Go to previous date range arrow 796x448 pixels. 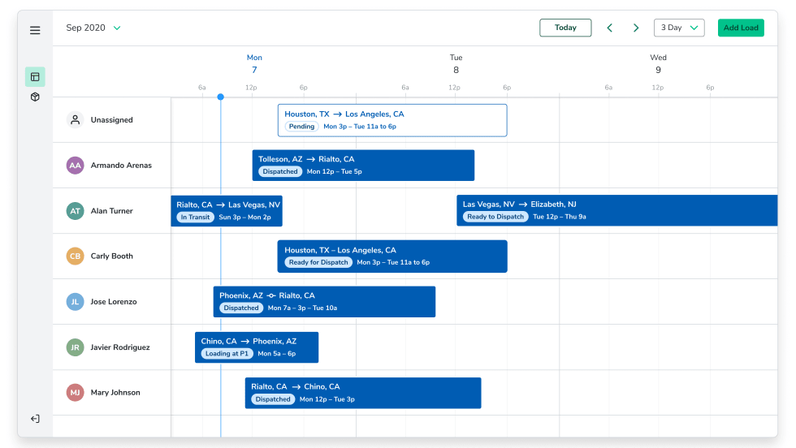tap(610, 28)
